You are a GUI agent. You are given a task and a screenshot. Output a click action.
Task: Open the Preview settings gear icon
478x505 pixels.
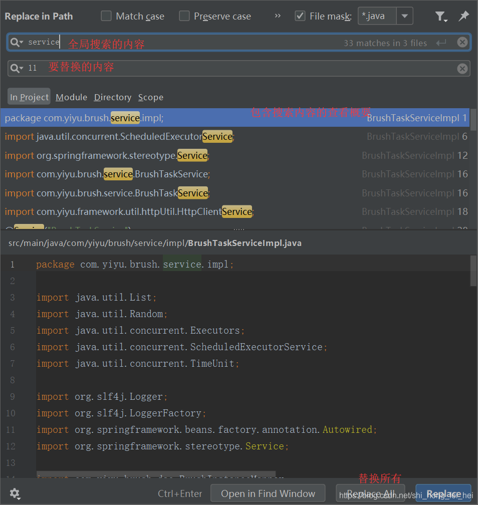[x=15, y=494]
